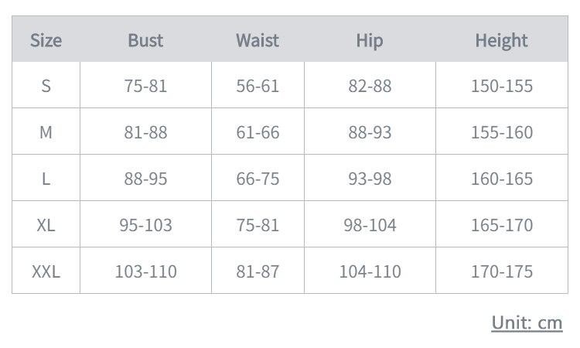580x348 pixels.
Task: Select the XXL size row label
Action: (46, 271)
